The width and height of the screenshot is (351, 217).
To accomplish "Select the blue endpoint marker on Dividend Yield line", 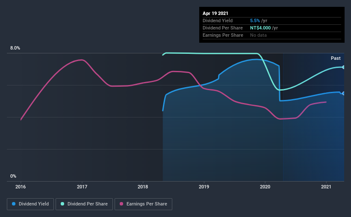I will pyautogui.click(x=343, y=93).
